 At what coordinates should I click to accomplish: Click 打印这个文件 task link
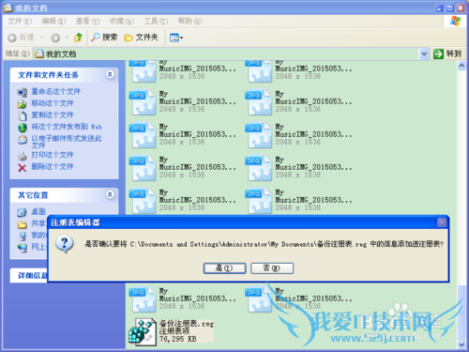(x=53, y=155)
